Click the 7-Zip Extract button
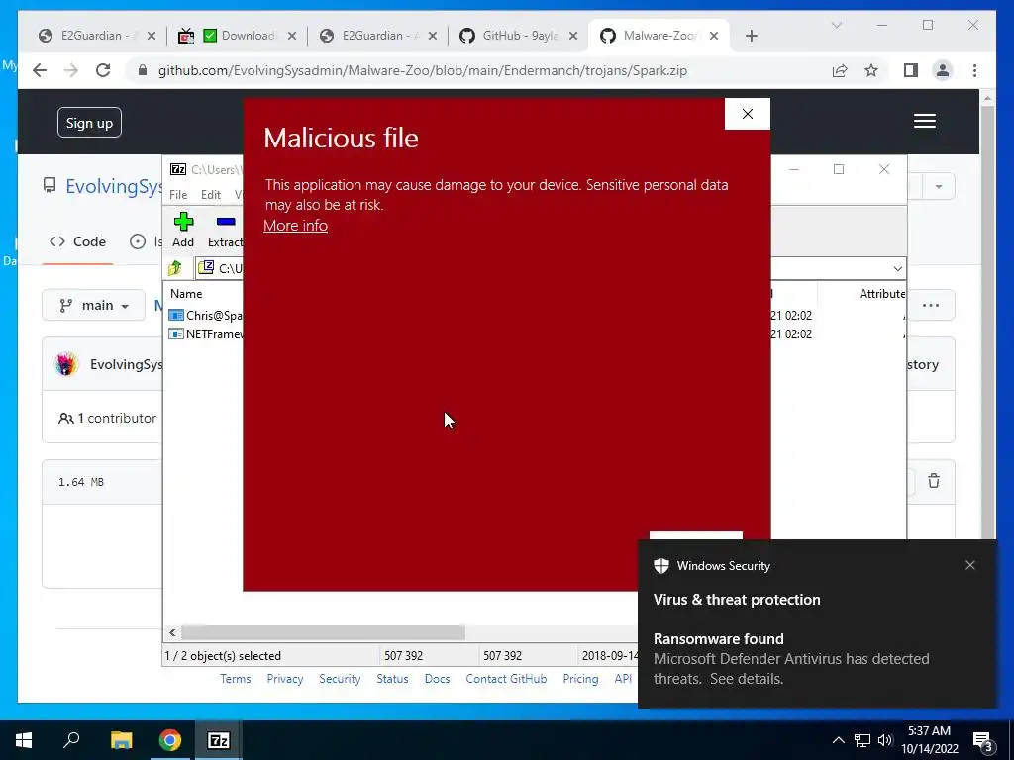Screen dimensions: 1014x760 [x=225, y=230]
